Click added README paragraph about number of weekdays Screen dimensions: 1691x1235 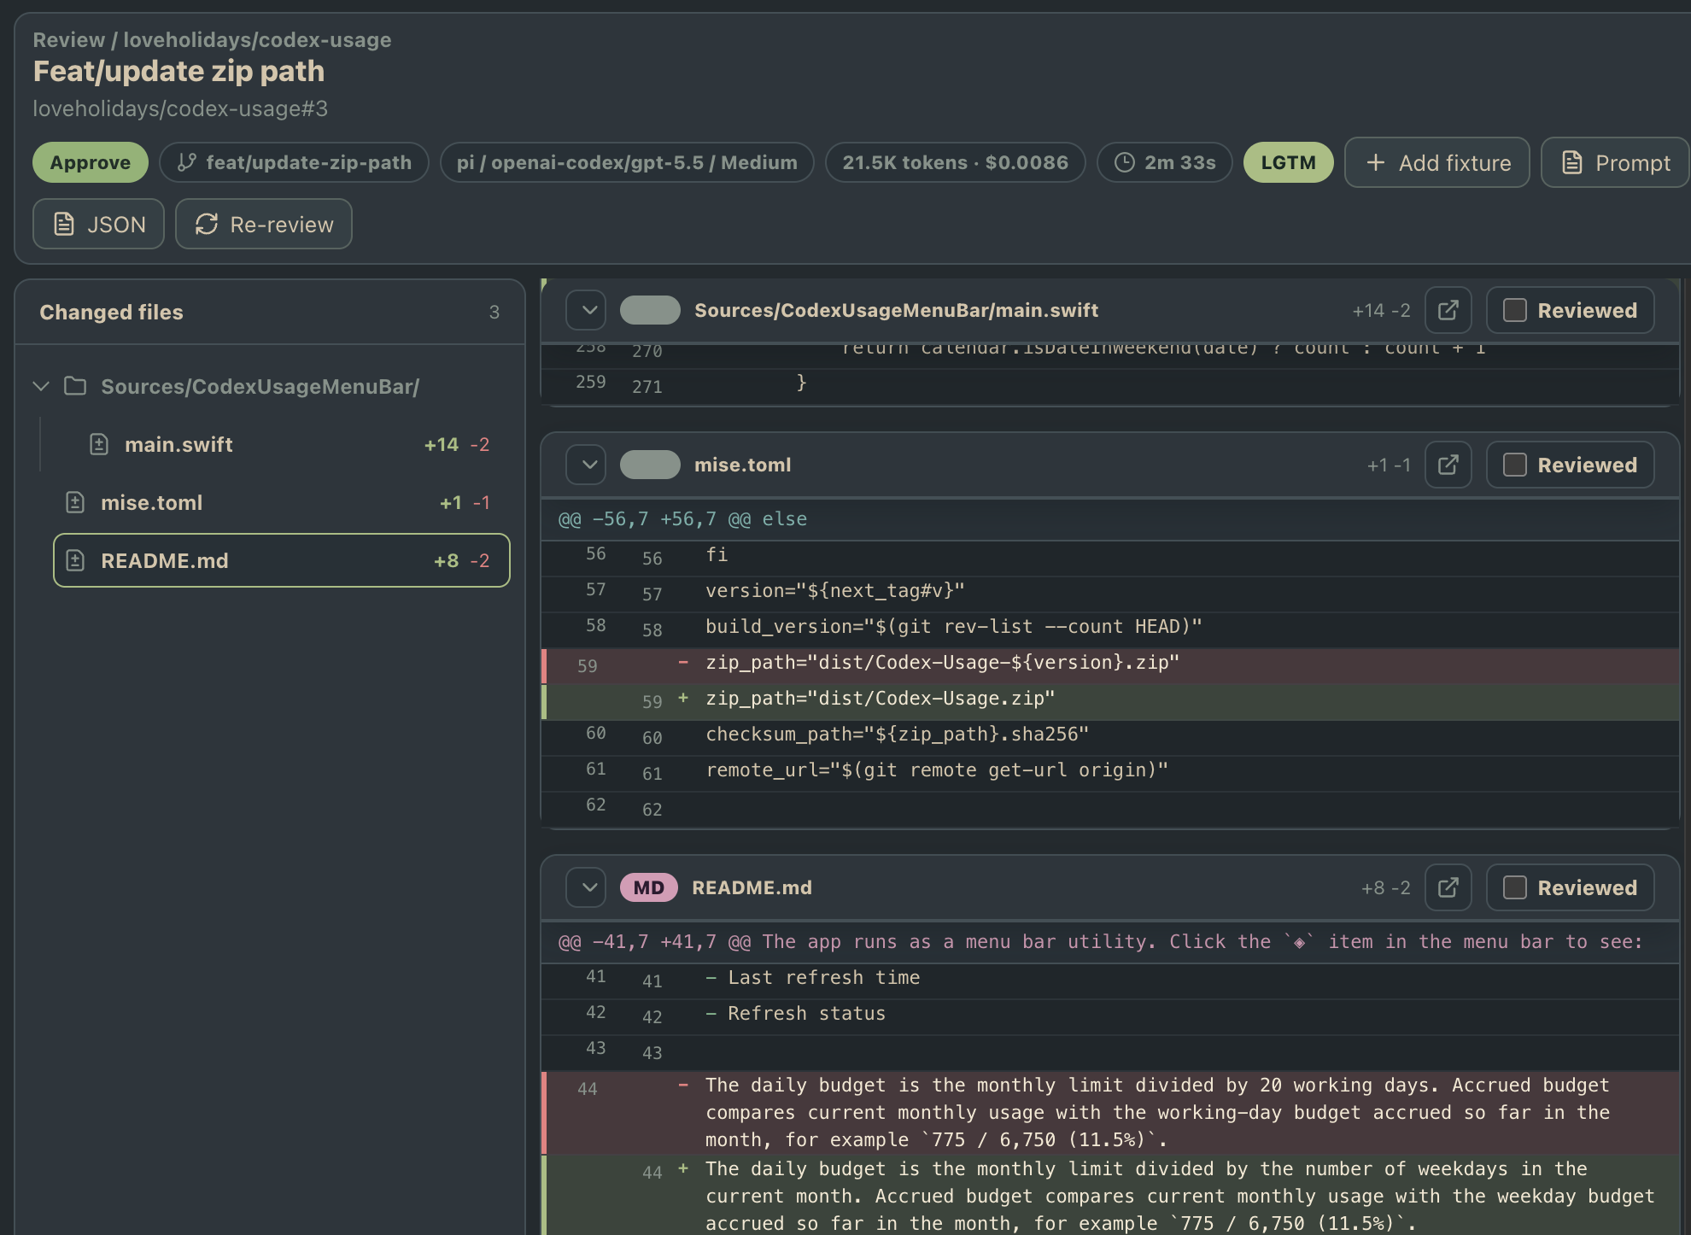click(x=1110, y=1196)
